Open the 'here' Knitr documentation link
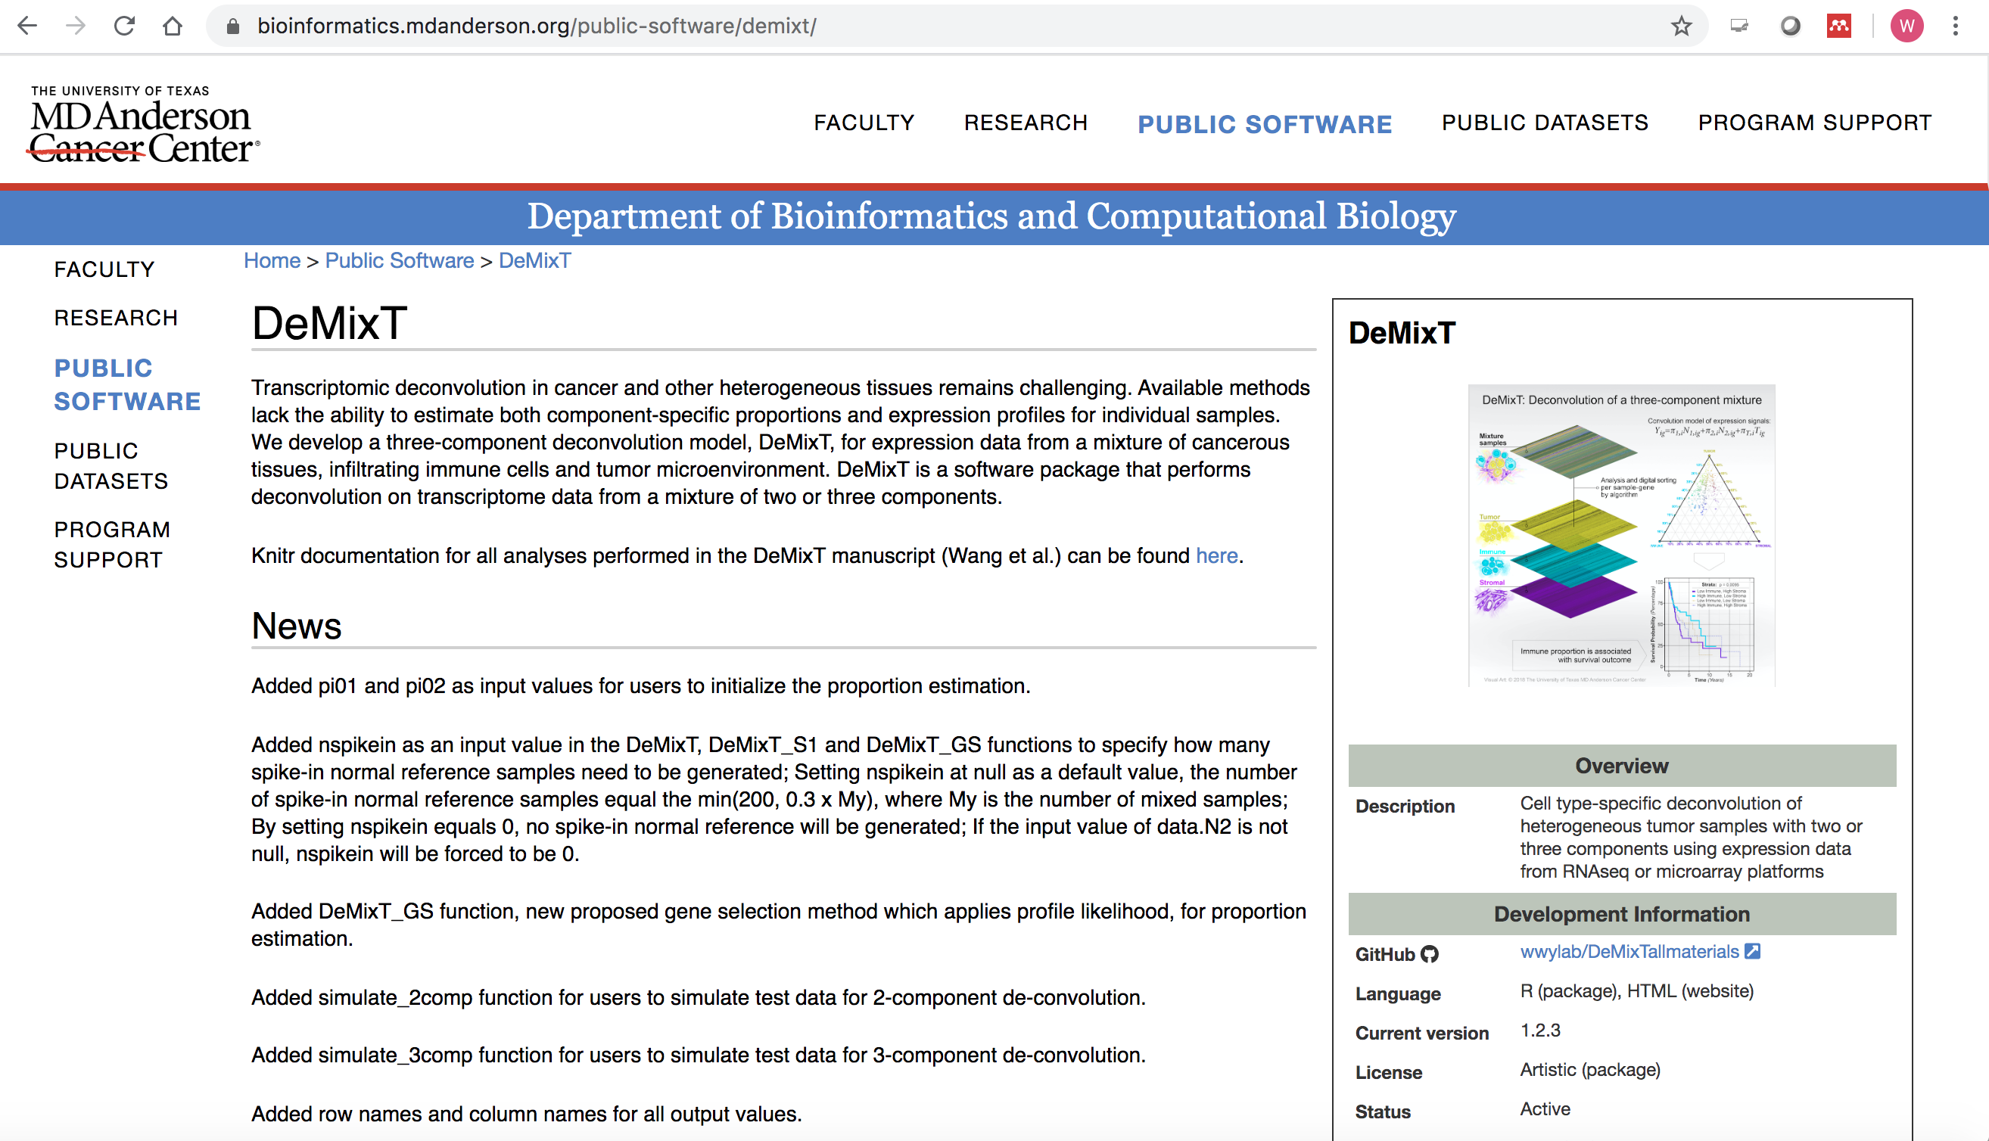Viewport: 1989px width, 1141px height. coord(1216,555)
